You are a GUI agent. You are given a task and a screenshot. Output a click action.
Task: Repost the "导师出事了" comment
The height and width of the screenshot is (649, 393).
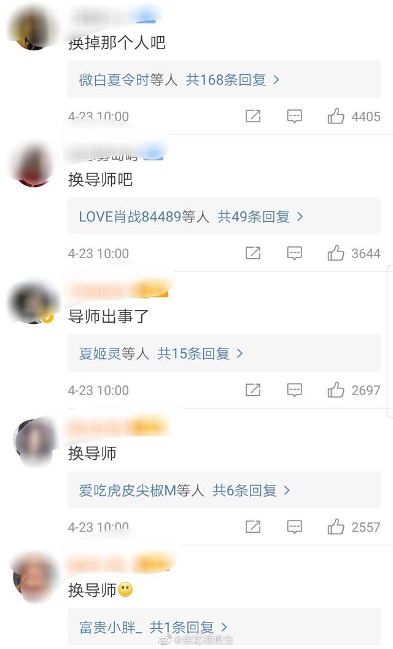(x=253, y=390)
